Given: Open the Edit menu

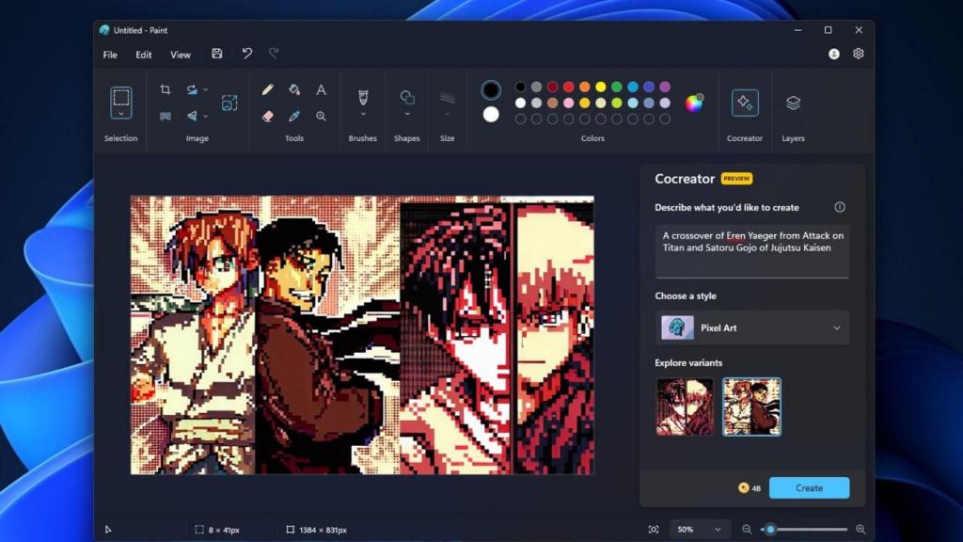Looking at the screenshot, I should click(x=144, y=55).
